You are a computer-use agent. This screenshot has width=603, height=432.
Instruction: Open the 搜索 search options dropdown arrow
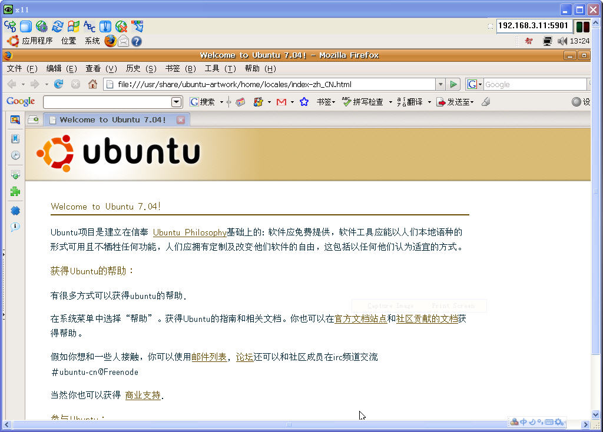pyautogui.click(x=221, y=102)
